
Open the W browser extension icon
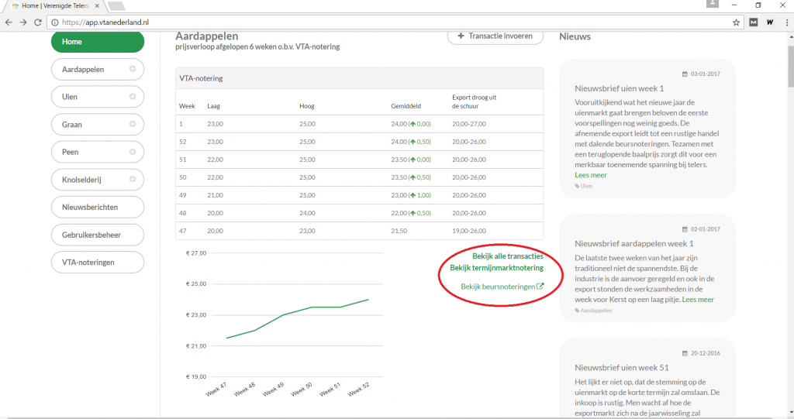click(770, 22)
